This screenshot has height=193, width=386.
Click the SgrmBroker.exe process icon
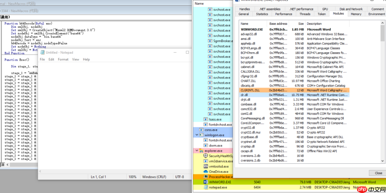point(210,41)
